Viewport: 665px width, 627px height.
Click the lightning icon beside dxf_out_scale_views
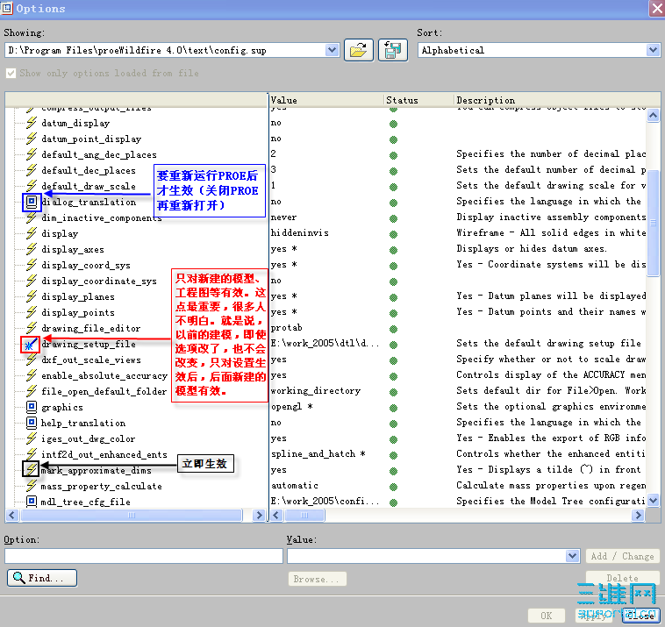32,360
